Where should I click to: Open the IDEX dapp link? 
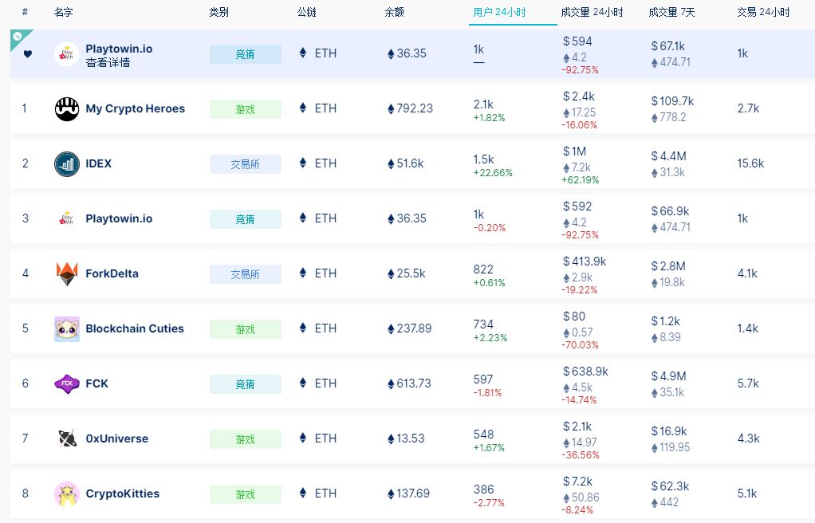pyautogui.click(x=99, y=163)
